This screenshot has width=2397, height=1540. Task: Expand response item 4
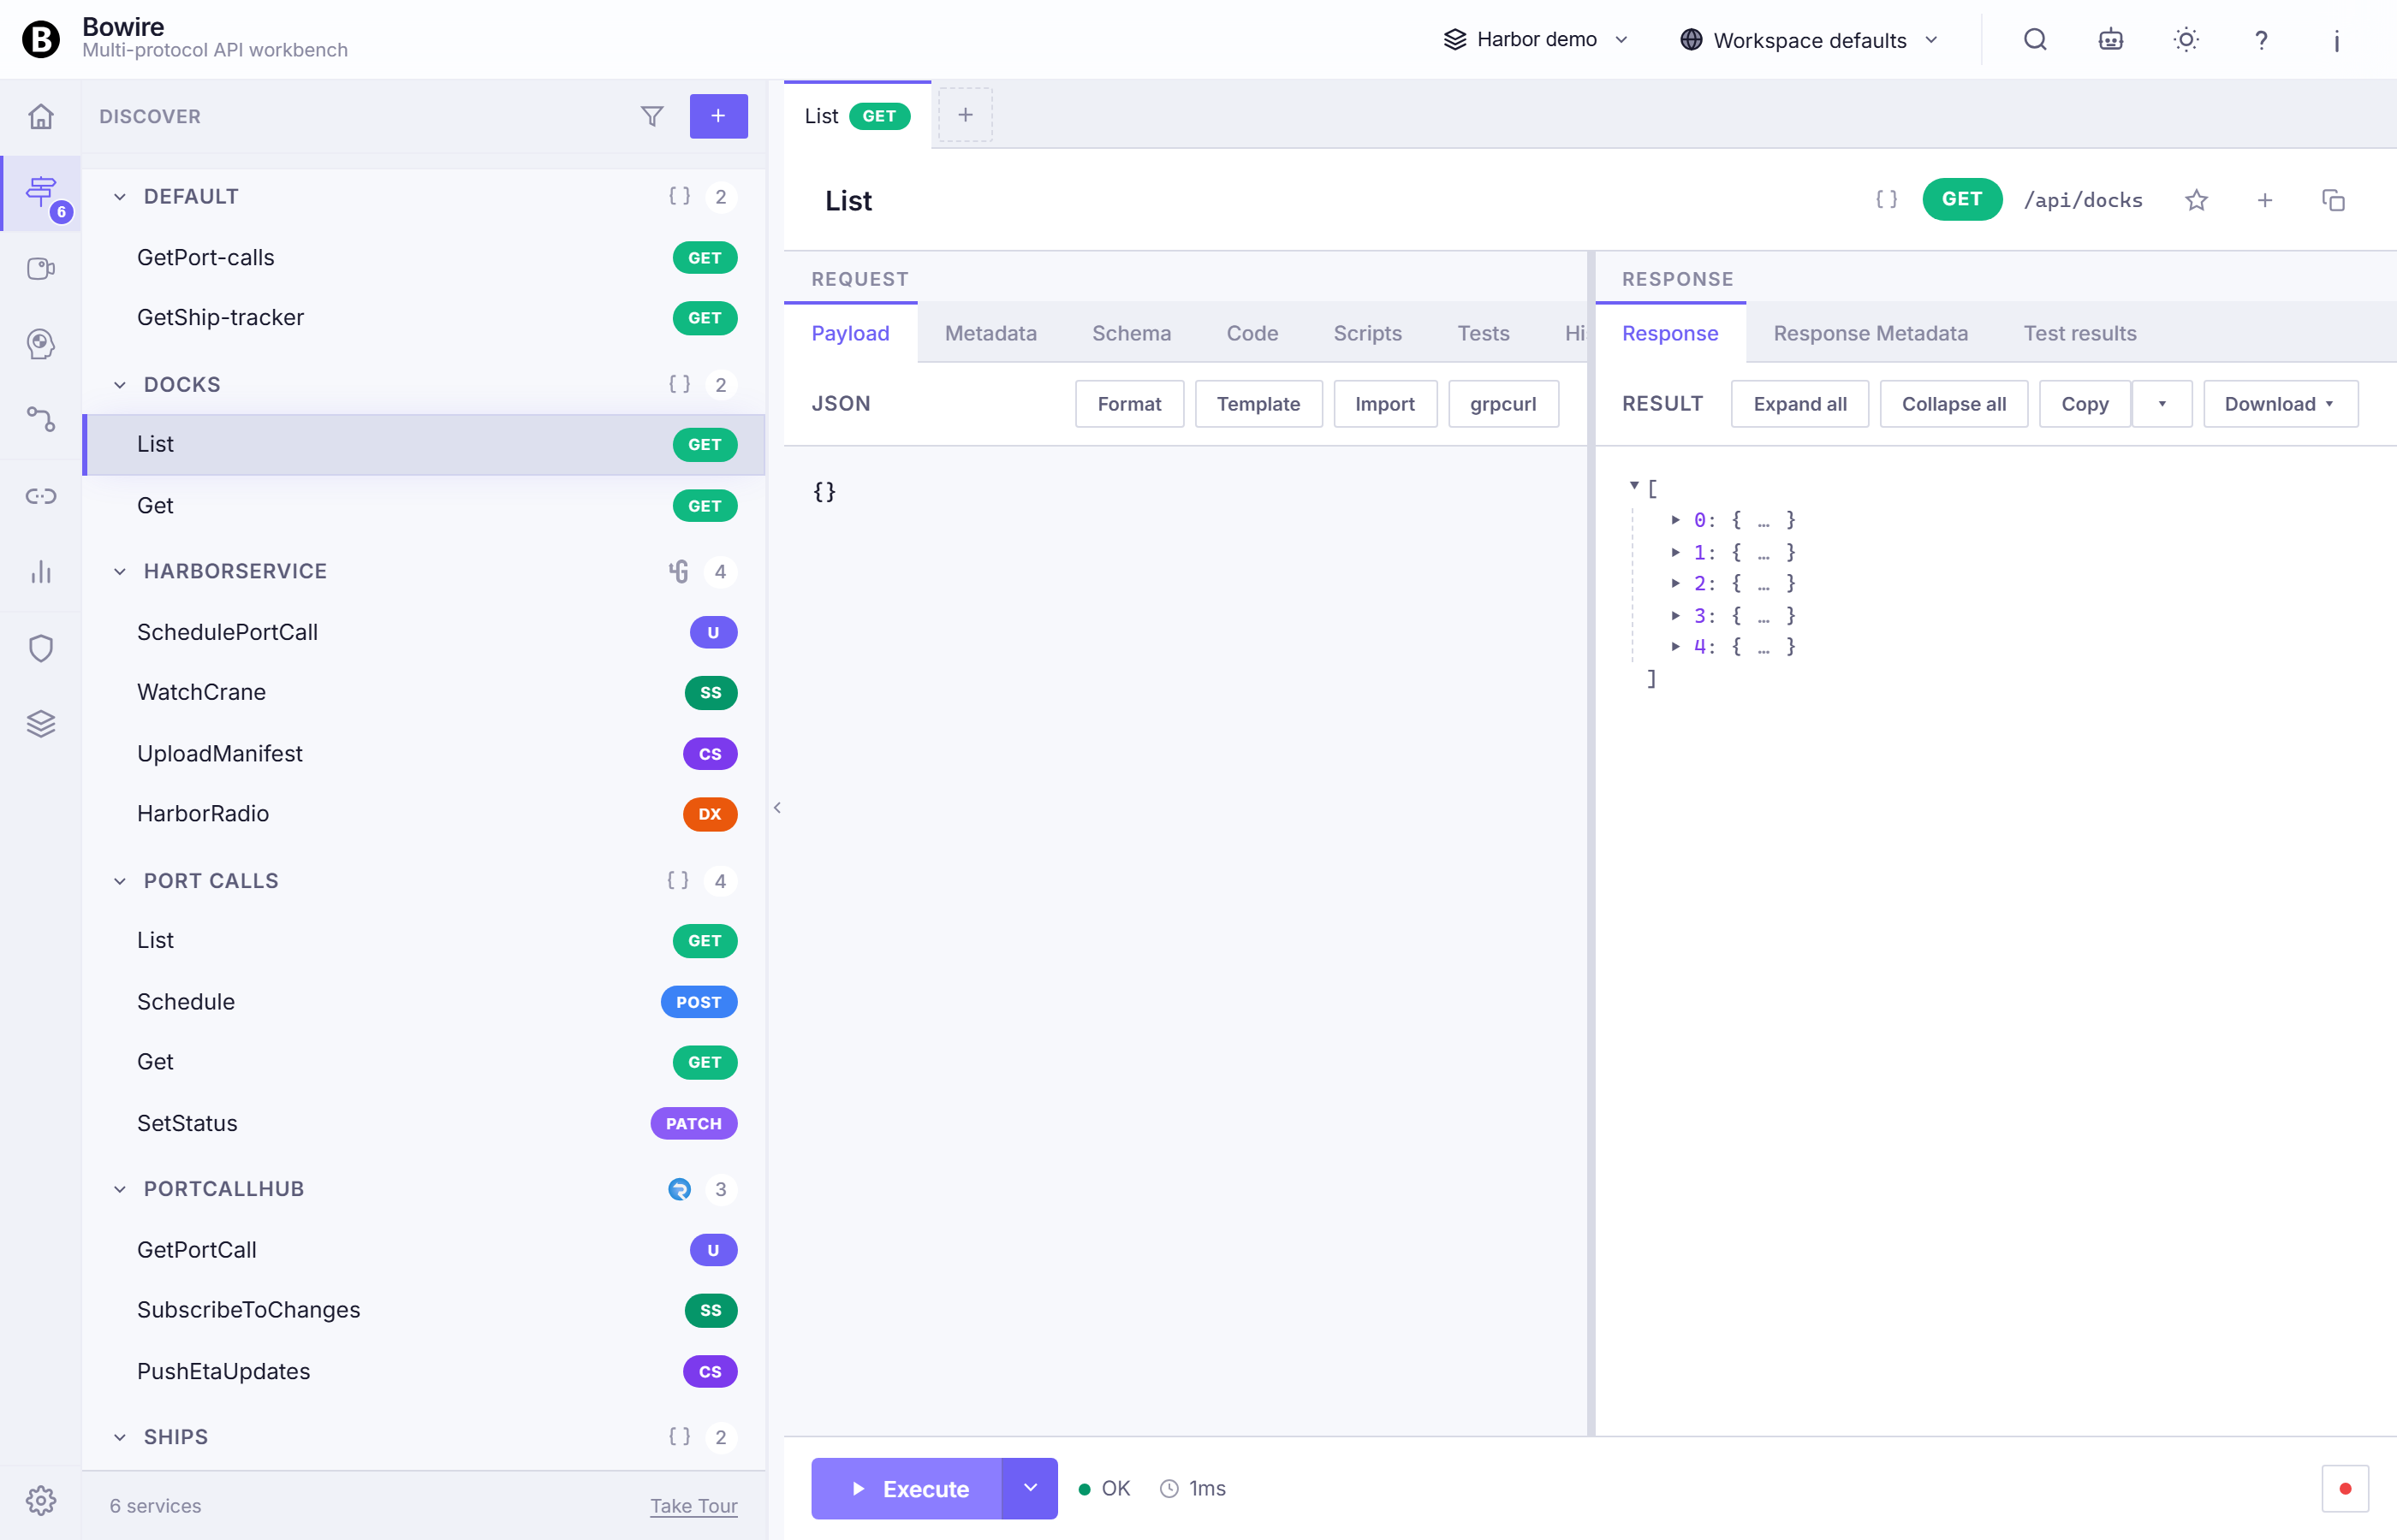pyautogui.click(x=1674, y=646)
